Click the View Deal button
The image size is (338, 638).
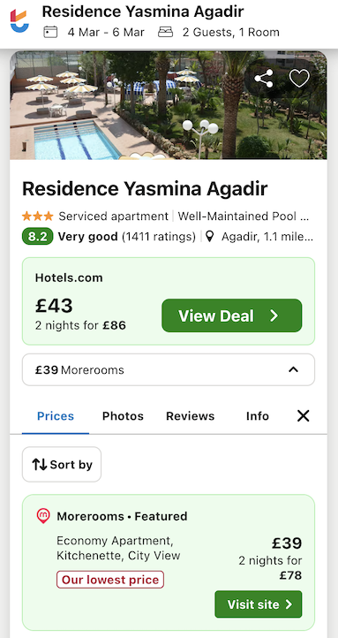coord(231,315)
